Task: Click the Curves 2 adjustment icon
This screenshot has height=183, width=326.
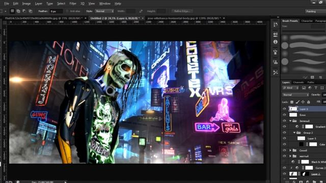Action: pyautogui.click(x=297, y=168)
